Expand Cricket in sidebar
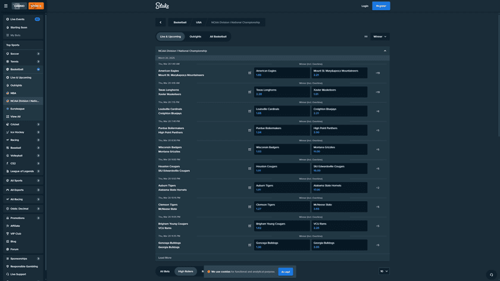 pos(38,124)
